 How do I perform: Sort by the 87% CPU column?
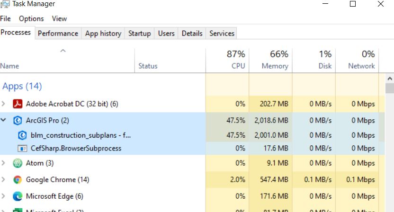[x=227, y=60]
